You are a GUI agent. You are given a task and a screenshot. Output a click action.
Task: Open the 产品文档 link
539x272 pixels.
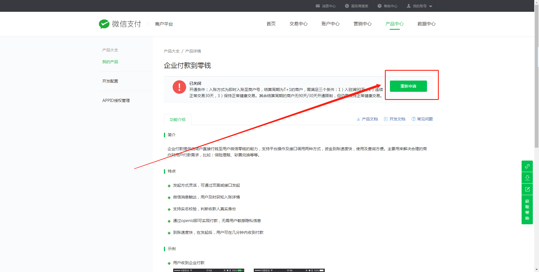[x=369, y=119]
